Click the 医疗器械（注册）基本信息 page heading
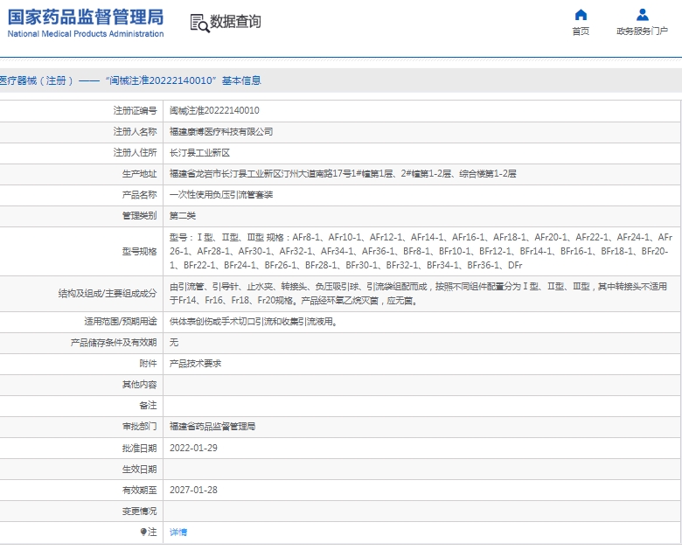The height and width of the screenshot is (550, 682). point(130,80)
